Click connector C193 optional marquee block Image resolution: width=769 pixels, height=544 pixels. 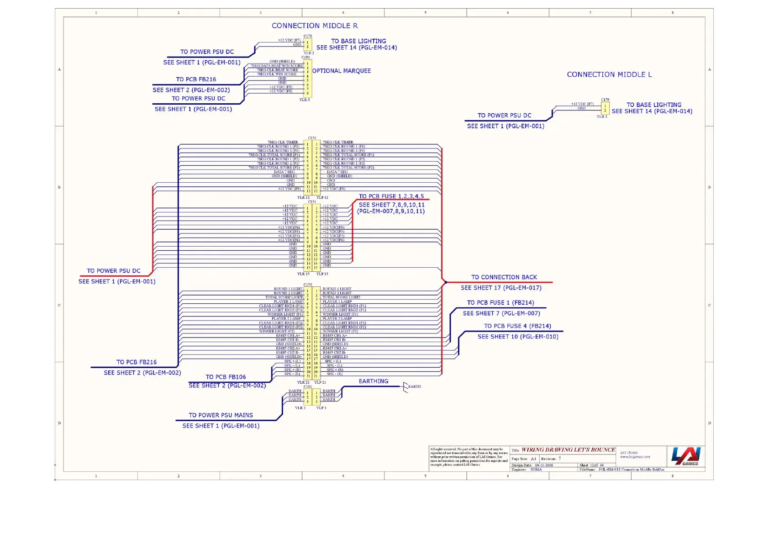click(308, 79)
